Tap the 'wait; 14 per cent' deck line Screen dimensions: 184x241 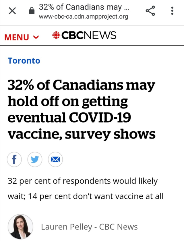coord(86,196)
